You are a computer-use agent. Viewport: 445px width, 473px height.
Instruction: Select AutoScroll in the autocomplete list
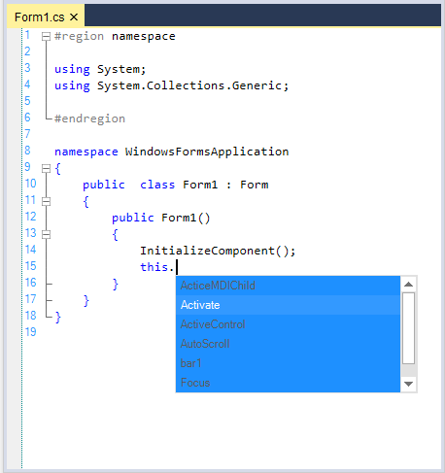(x=288, y=344)
